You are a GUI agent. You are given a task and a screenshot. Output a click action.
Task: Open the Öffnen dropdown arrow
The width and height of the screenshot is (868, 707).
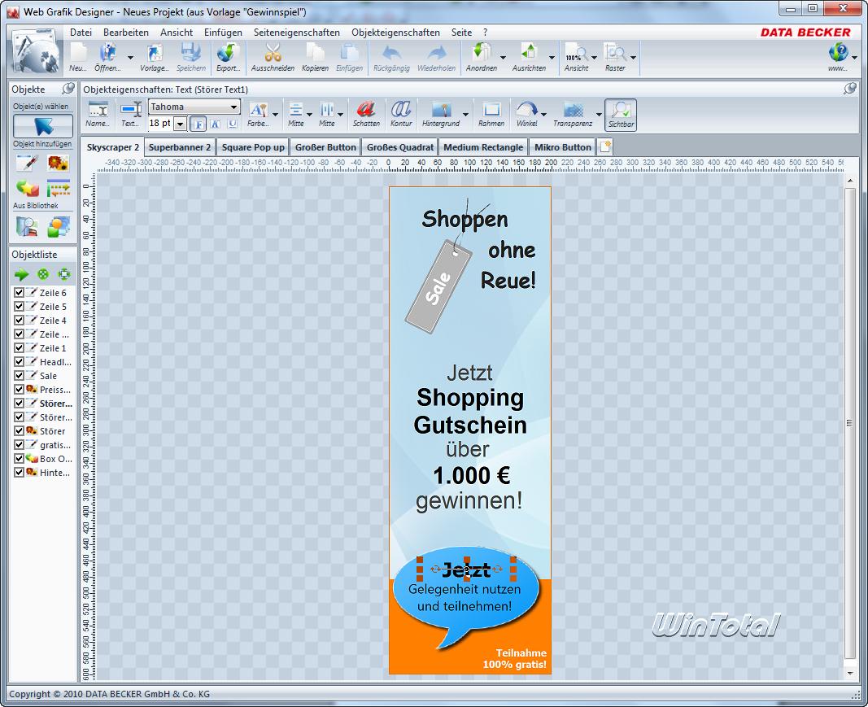tap(130, 58)
